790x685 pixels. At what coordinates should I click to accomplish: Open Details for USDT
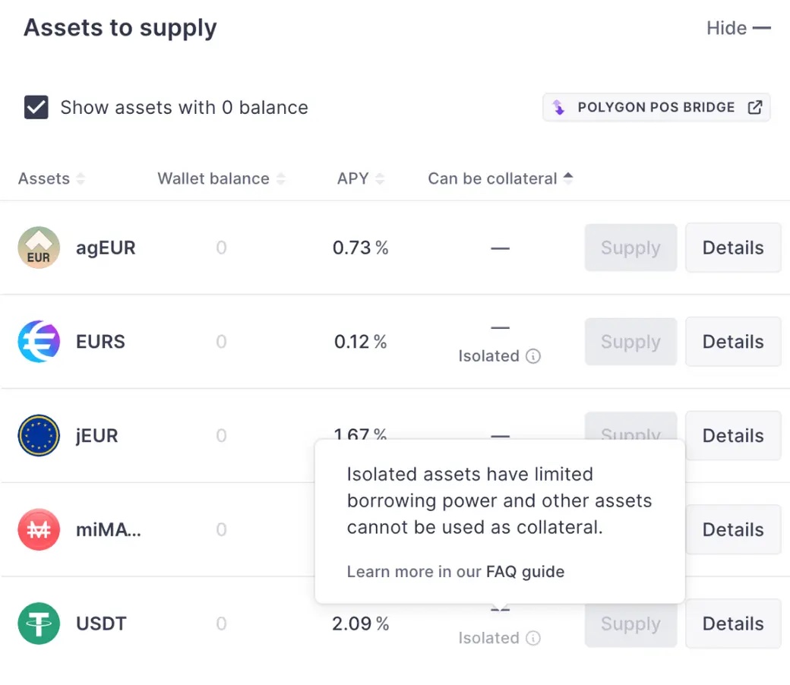tap(732, 623)
